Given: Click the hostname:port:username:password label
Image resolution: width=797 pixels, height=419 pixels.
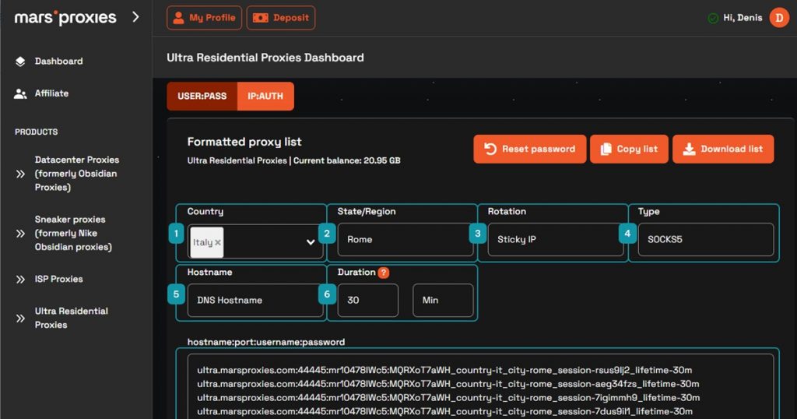Looking at the screenshot, I should coord(266,342).
